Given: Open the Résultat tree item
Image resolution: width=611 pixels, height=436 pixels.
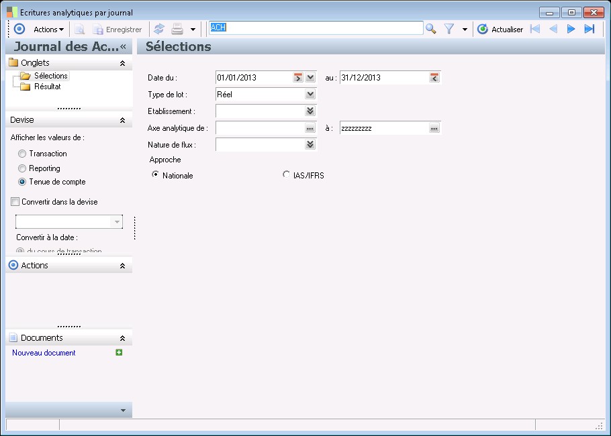Looking at the screenshot, I should tap(47, 87).
